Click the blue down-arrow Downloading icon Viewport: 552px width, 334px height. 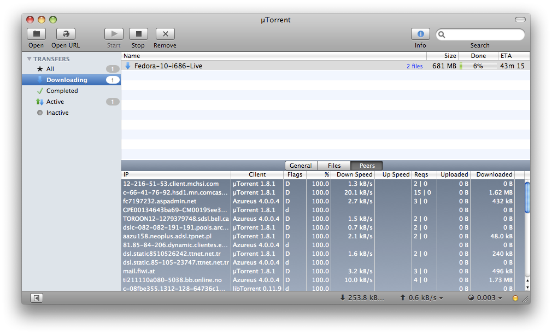[40, 80]
